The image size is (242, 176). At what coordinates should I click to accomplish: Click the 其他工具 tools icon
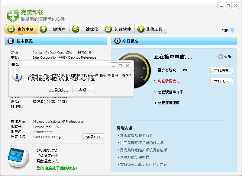coord(141,29)
